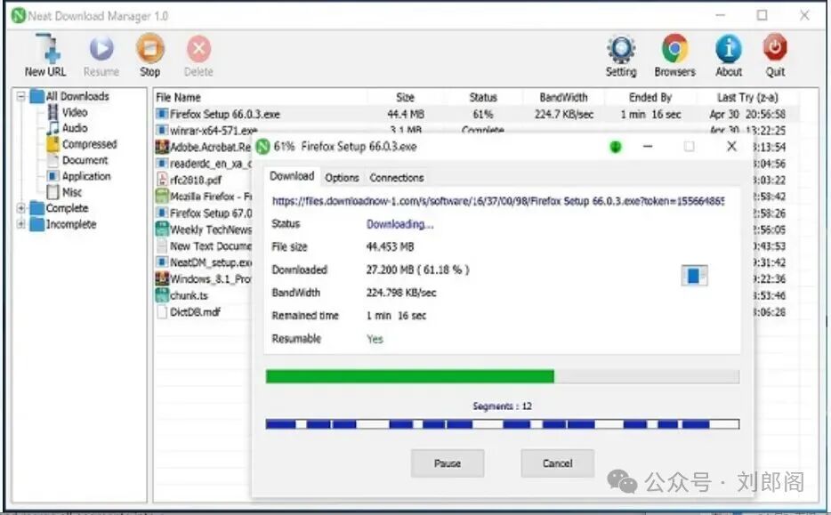Expand the Complete tree node
This screenshot has height=515, width=831.
tap(21, 208)
